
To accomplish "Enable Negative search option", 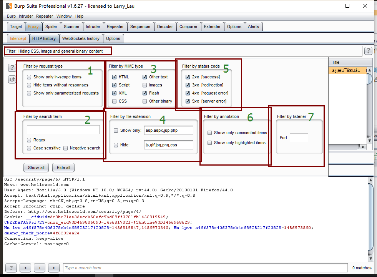I will click(66, 148).
